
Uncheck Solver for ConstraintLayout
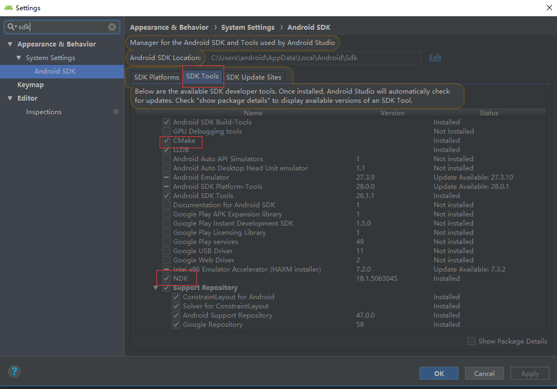pyautogui.click(x=176, y=306)
